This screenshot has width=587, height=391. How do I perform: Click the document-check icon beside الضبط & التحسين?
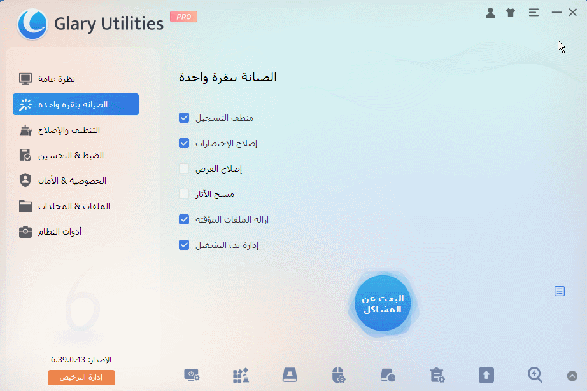[25, 155]
